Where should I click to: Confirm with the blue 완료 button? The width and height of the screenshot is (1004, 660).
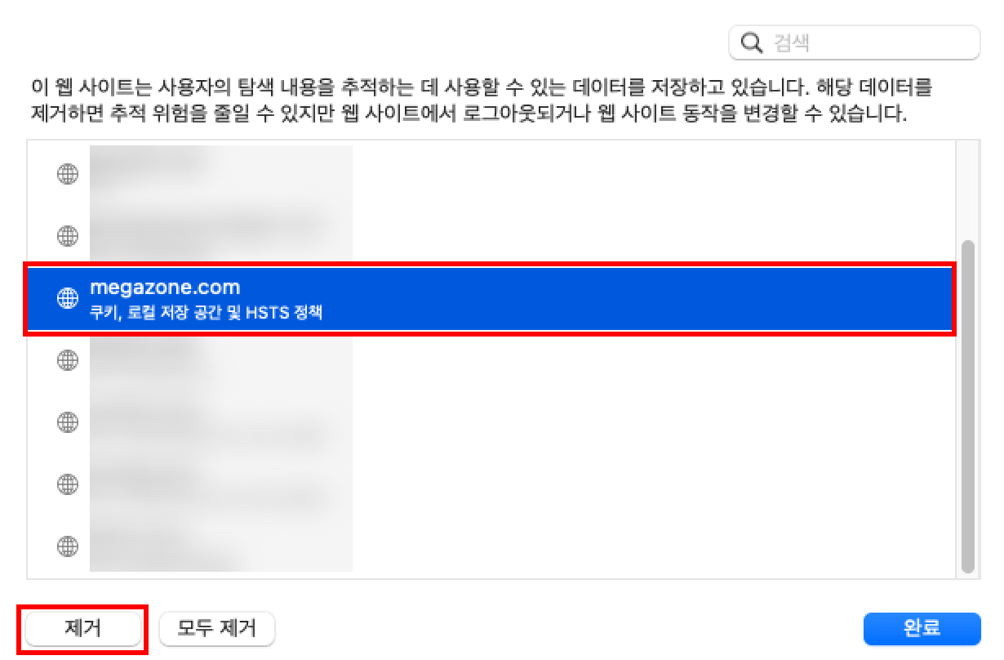tap(922, 628)
